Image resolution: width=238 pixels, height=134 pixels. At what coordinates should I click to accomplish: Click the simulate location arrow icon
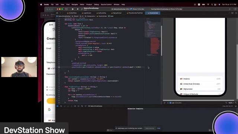pyautogui.click(x=86, y=106)
